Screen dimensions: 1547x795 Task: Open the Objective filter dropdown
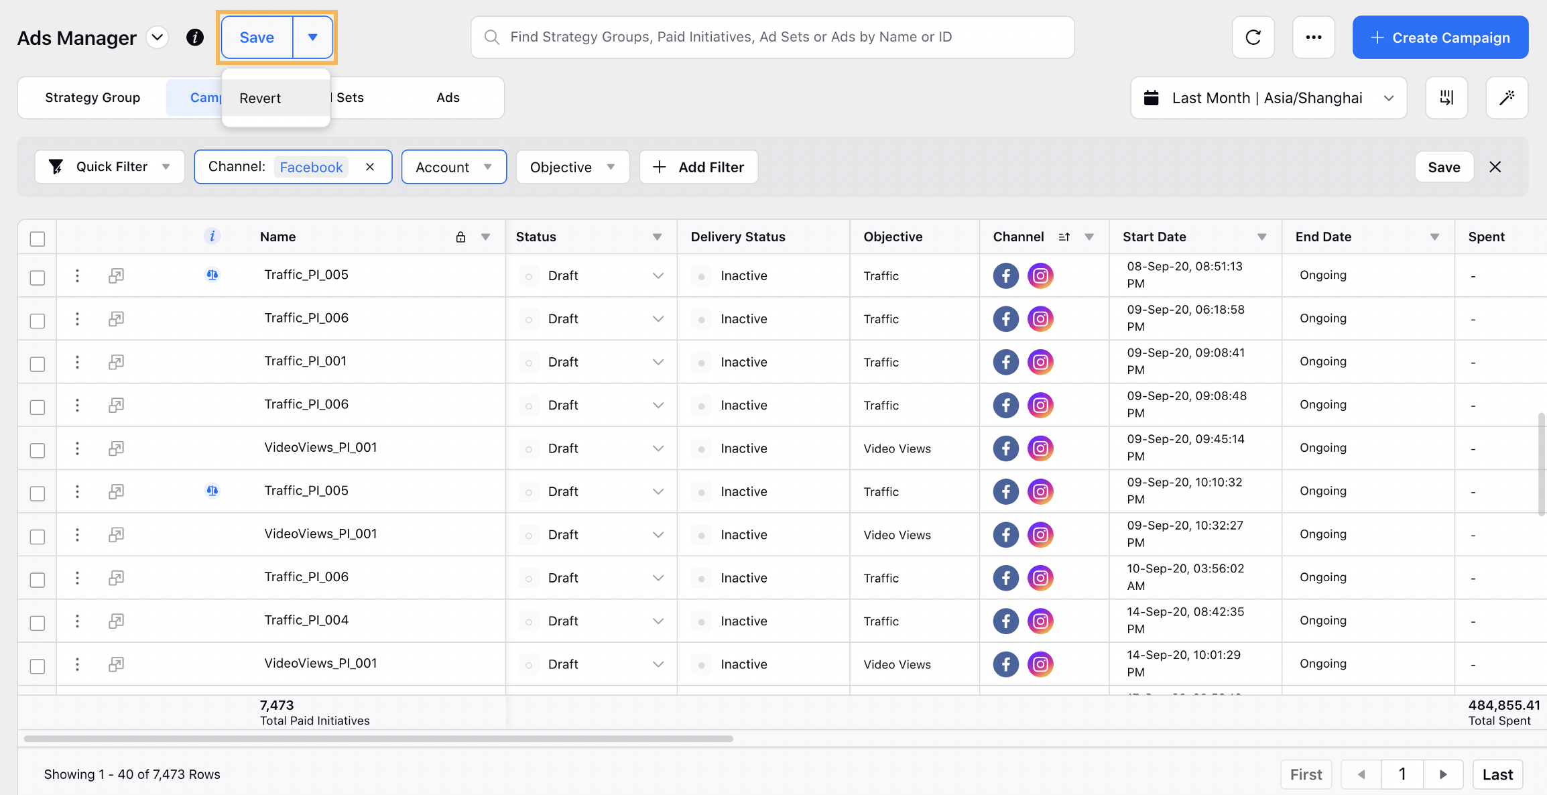(x=572, y=167)
